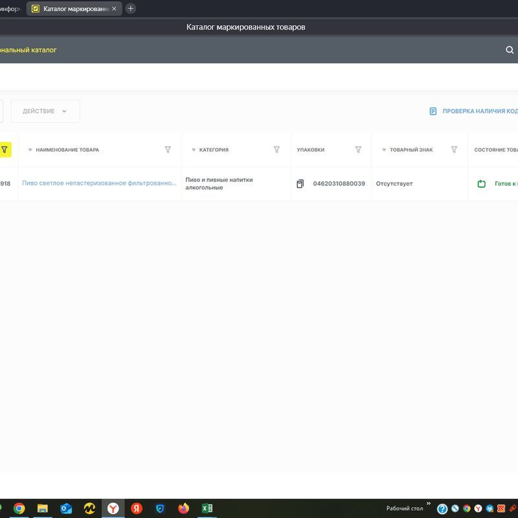Click the packages icon beside code 04620310880039

click(x=300, y=184)
